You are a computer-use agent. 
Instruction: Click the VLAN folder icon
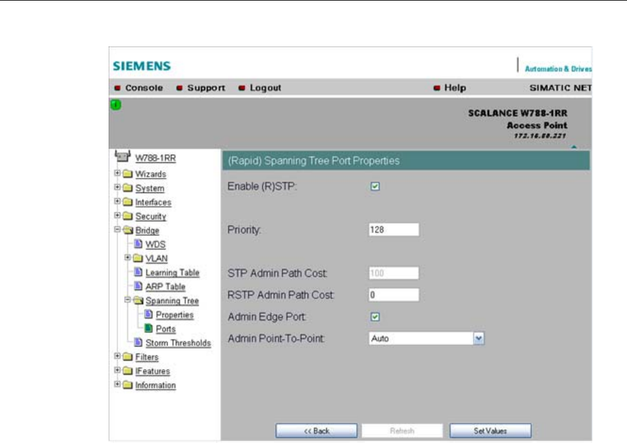pos(137,258)
